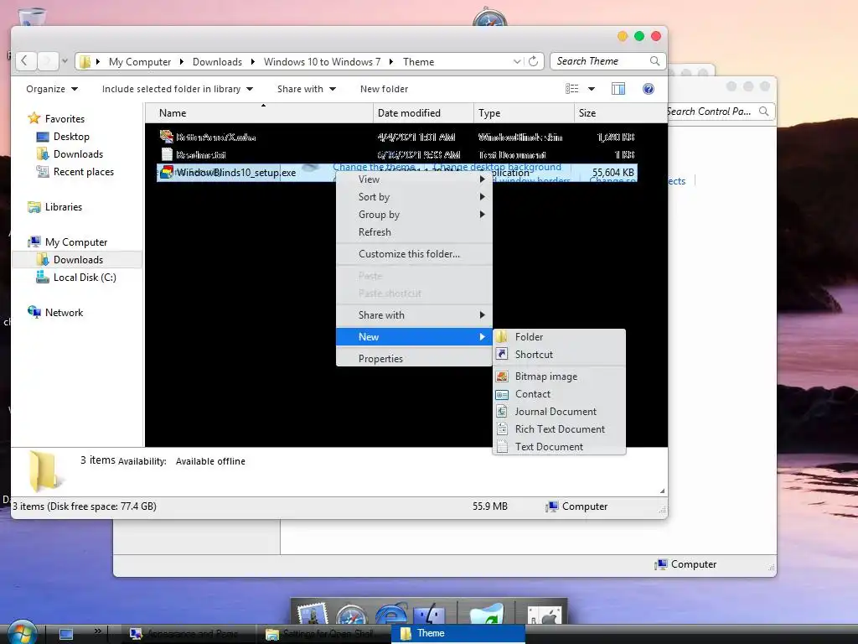
Task: Select Downloads under Favorites
Action: pyautogui.click(x=78, y=154)
